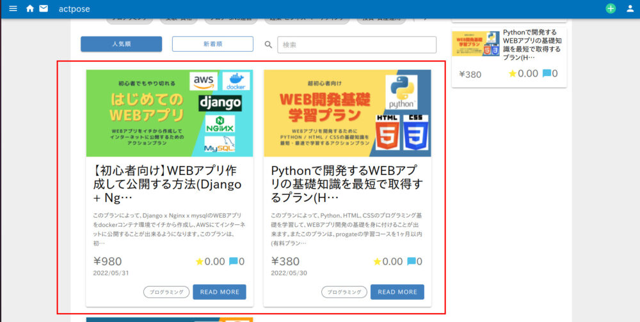Select プログラミング tag on the ¥980 card
The image size is (640, 322).
[166, 292]
